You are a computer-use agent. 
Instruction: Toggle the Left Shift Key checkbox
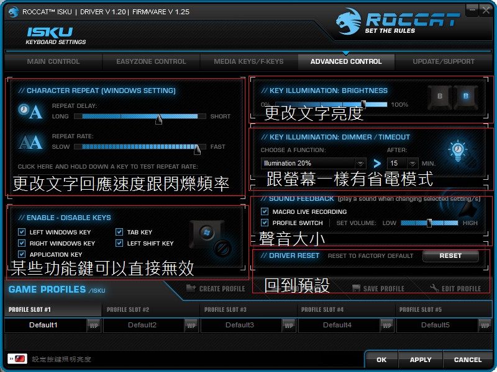pyautogui.click(x=119, y=243)
